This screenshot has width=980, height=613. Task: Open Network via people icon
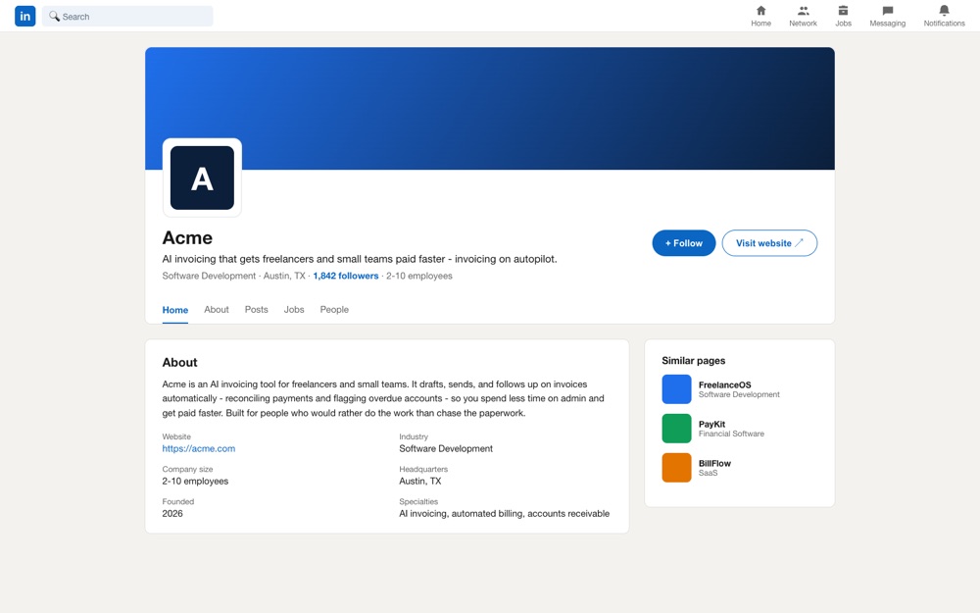(804, 11)
